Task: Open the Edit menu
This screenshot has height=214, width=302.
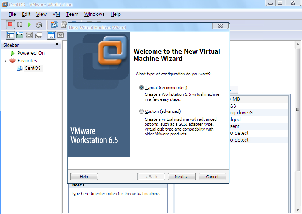Action: coord(26,14)
